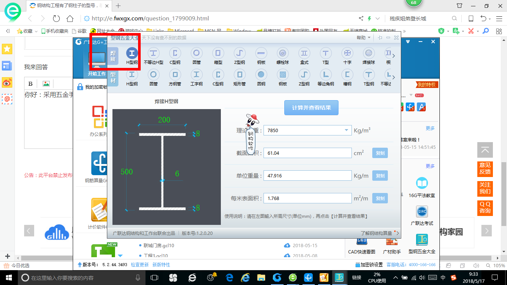Click 检查更新 in the 广联达 window
507x285 pixels.
point(140,265)
